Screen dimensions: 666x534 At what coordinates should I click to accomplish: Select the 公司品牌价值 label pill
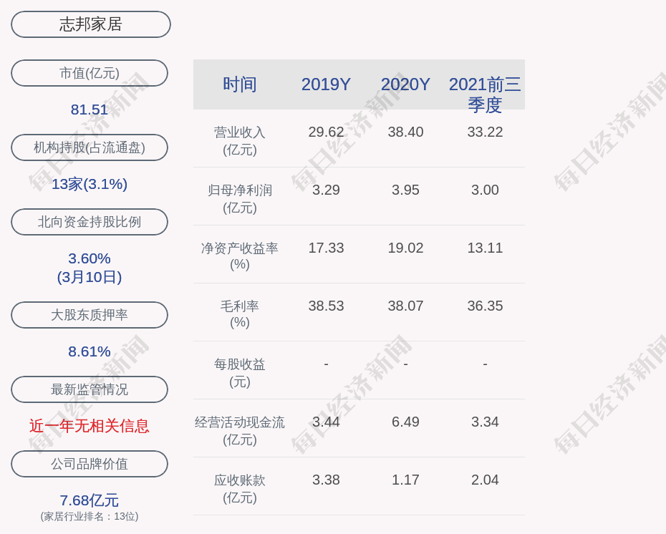tap(90, 464)
